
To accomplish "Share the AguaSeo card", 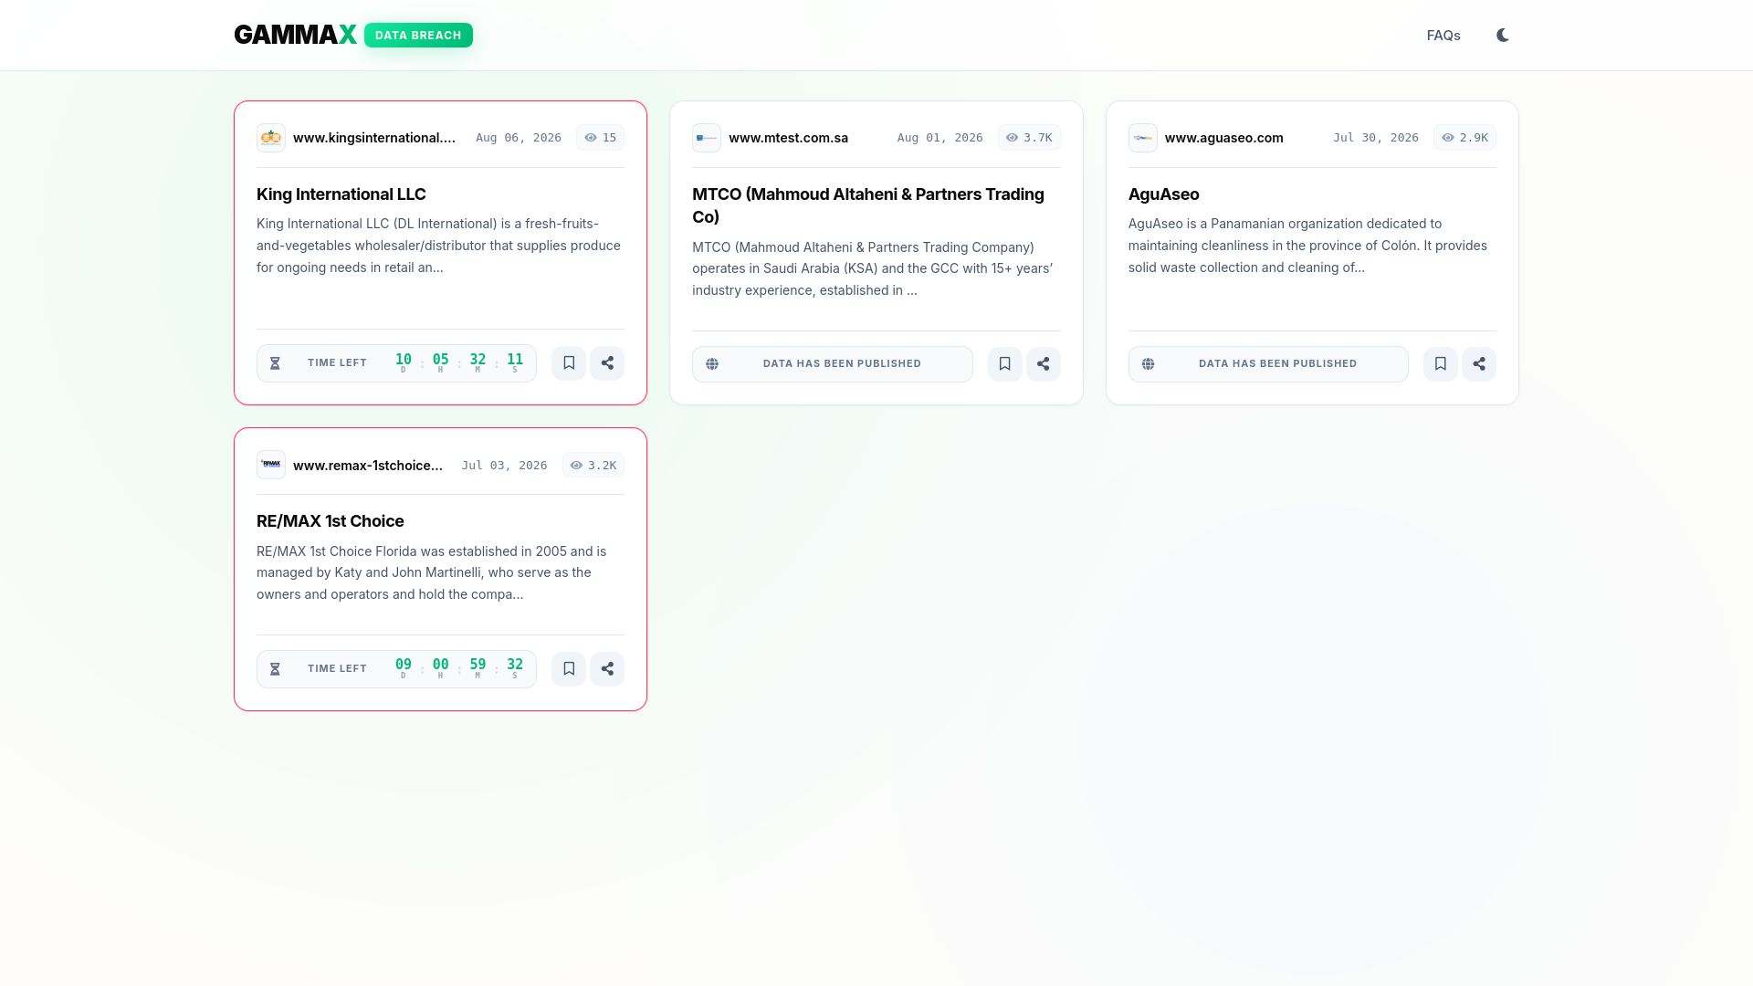I will 1479,364.
